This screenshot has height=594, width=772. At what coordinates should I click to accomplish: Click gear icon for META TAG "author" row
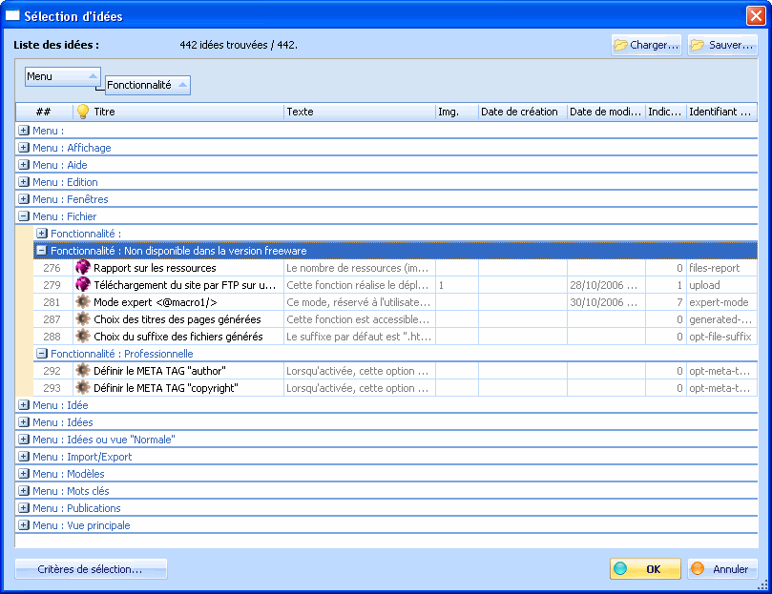(83, 371)
